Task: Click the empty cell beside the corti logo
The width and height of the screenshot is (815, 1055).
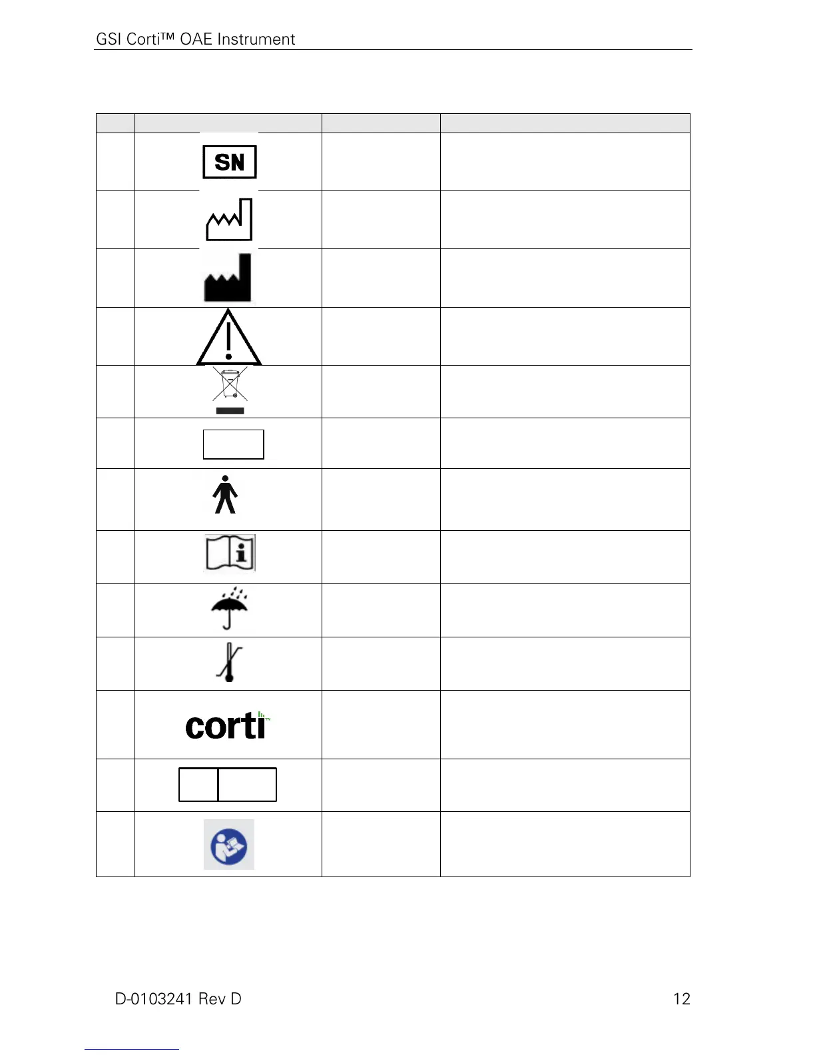Action: 381,725
